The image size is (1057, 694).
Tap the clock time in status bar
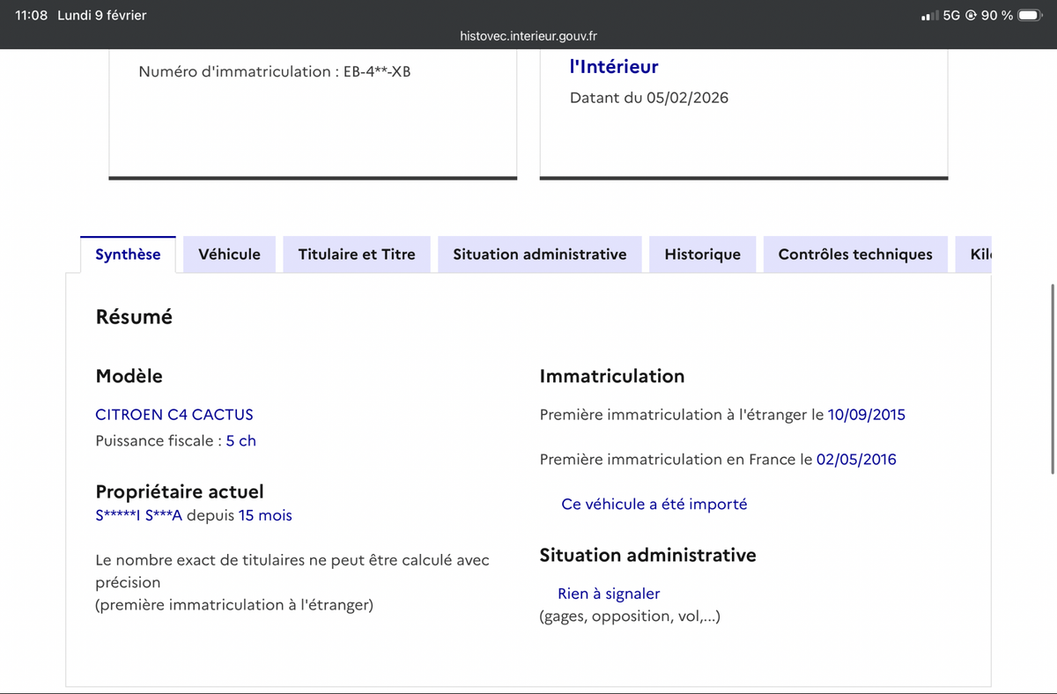pyautogui.click(x=31, y=15)
